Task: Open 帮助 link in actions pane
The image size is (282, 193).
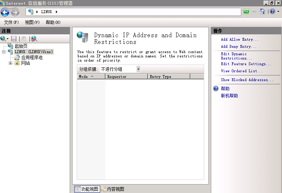Action: [225, 89]
